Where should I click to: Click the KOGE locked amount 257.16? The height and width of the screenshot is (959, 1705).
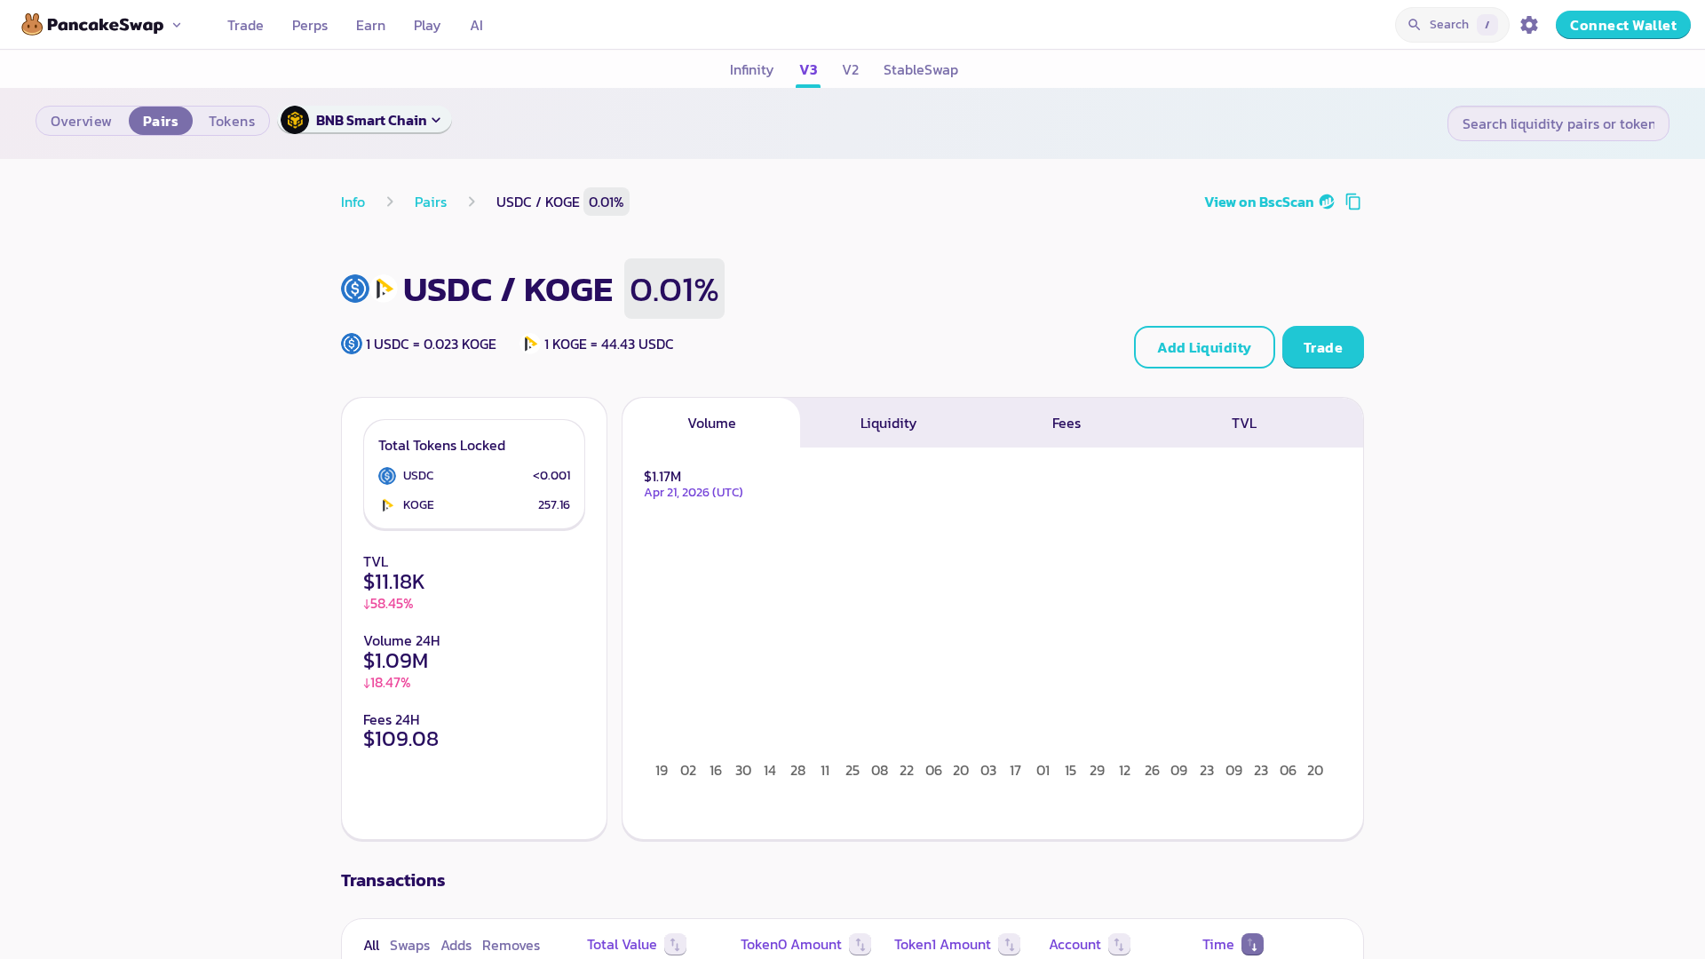554,504
